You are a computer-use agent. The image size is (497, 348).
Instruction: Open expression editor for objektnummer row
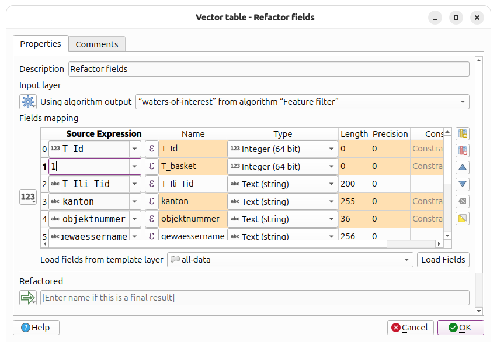[151, 219]
